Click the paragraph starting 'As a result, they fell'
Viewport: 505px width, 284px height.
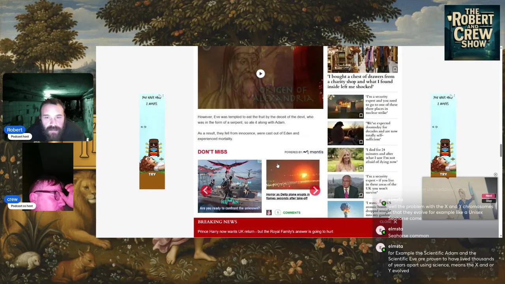coord(248,136)
